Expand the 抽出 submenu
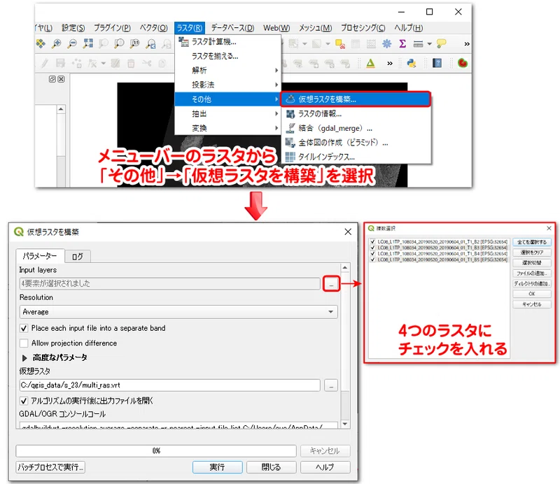The width and height of the screenshot is (560, 484). (228, 114)
